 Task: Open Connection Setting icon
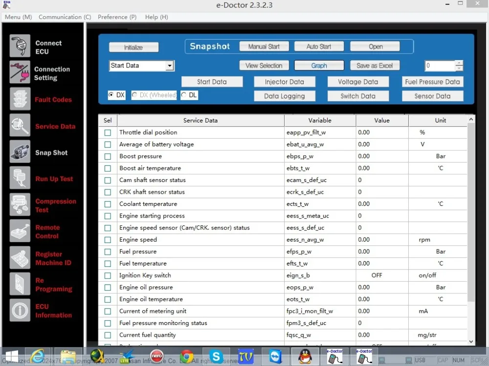tap(20, 72)
